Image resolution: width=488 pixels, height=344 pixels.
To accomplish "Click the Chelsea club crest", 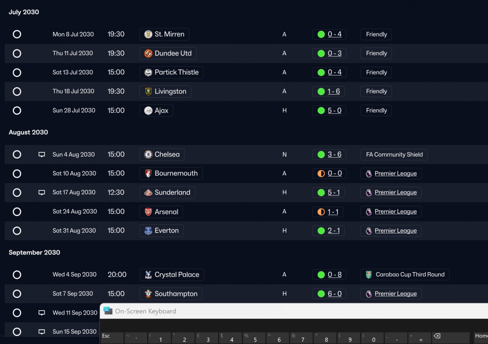I will coord(148,154).
